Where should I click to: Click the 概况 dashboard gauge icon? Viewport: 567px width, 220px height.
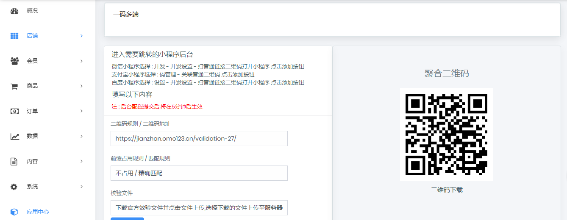tap(14, 11)
